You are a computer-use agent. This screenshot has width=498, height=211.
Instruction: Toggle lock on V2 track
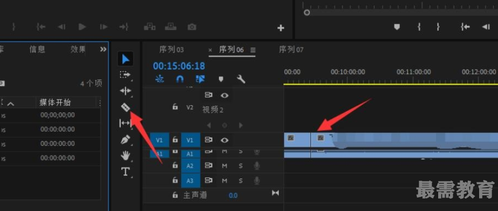click(175, 107)
